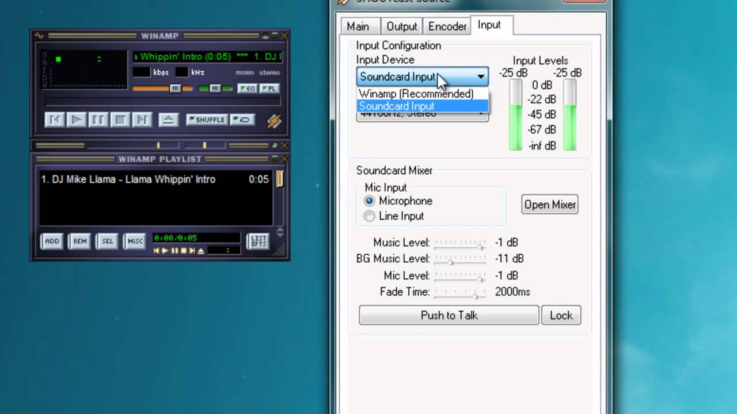Click the 2000ms fade time value
The height and width of the screenshot is (414, 737).
pos(512,292)
